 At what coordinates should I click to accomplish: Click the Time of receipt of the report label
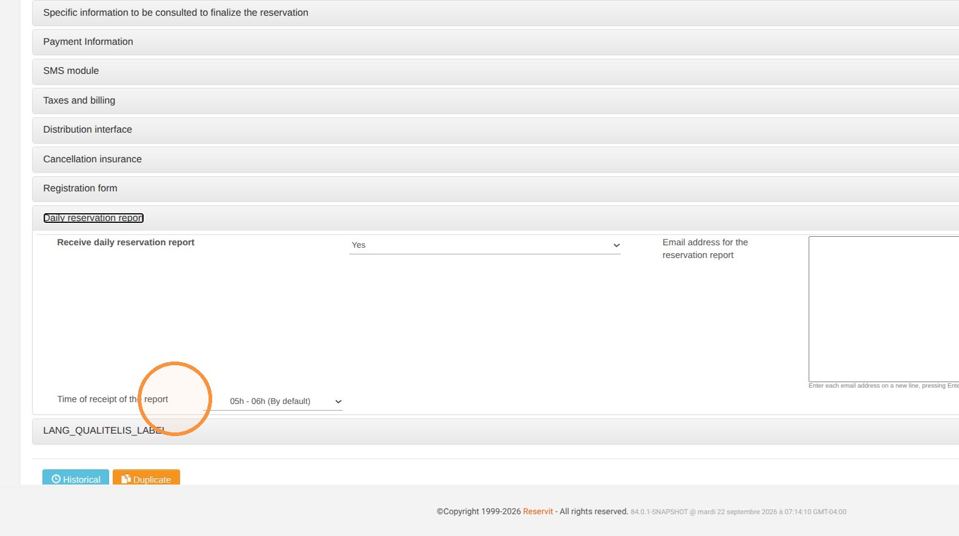point(113,400)
